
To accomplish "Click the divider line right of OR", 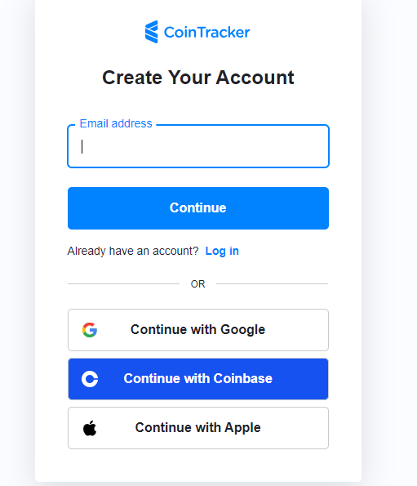I will [x=272, y=283].
